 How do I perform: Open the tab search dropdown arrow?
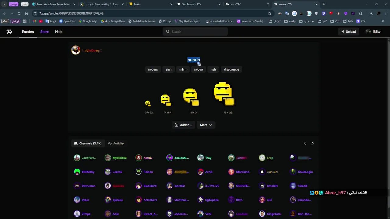pyautogui.click(x=4, y=4)
